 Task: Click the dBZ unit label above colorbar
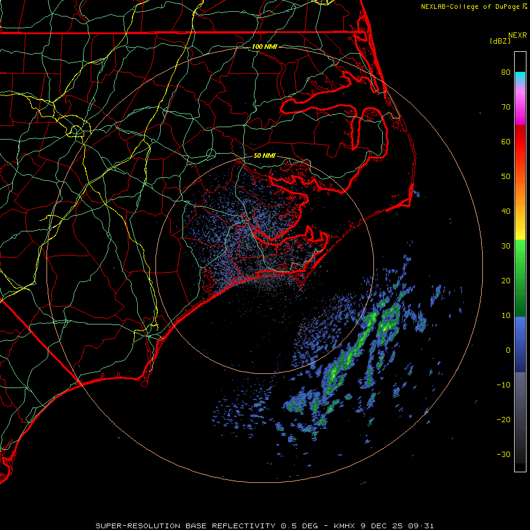pyautogui.click(x=500, y=41)
